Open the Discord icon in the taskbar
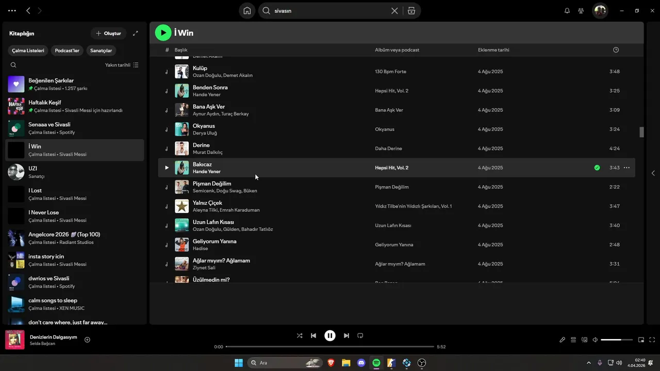This screenshot has width=660, height=371. tap(361, 363)
